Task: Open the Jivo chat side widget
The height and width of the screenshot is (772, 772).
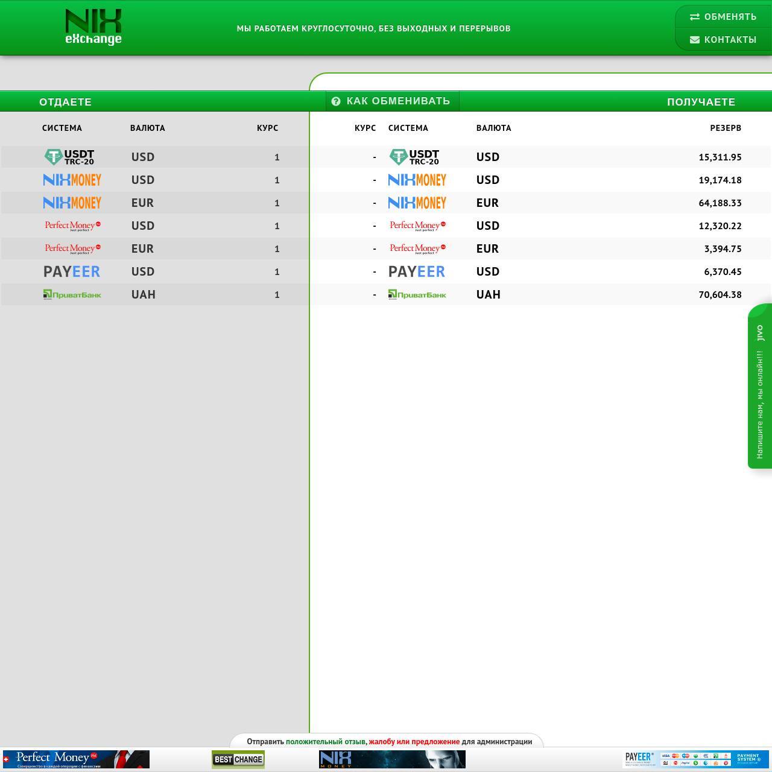Action: (x=760, y=386)
